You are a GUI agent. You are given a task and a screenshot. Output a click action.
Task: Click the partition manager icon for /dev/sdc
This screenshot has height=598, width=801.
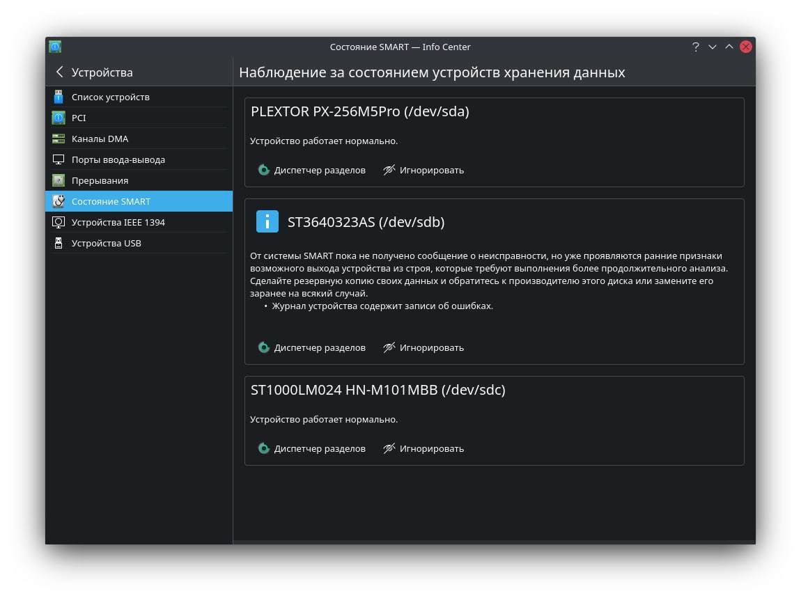[x=263, y=449]
